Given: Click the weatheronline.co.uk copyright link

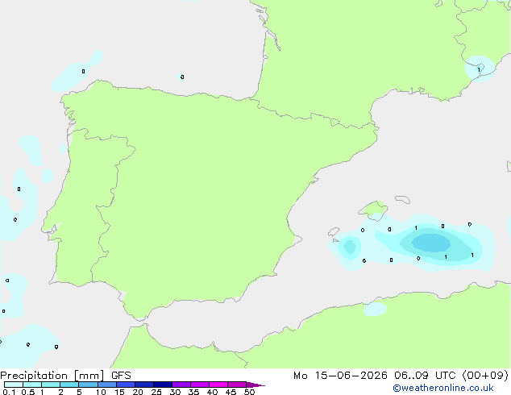Looking at the screenshot, I should click(x=443, y=388).
